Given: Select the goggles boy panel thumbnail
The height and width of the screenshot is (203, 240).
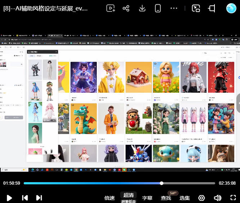Looking at the screenshot, I should (50, 91).
